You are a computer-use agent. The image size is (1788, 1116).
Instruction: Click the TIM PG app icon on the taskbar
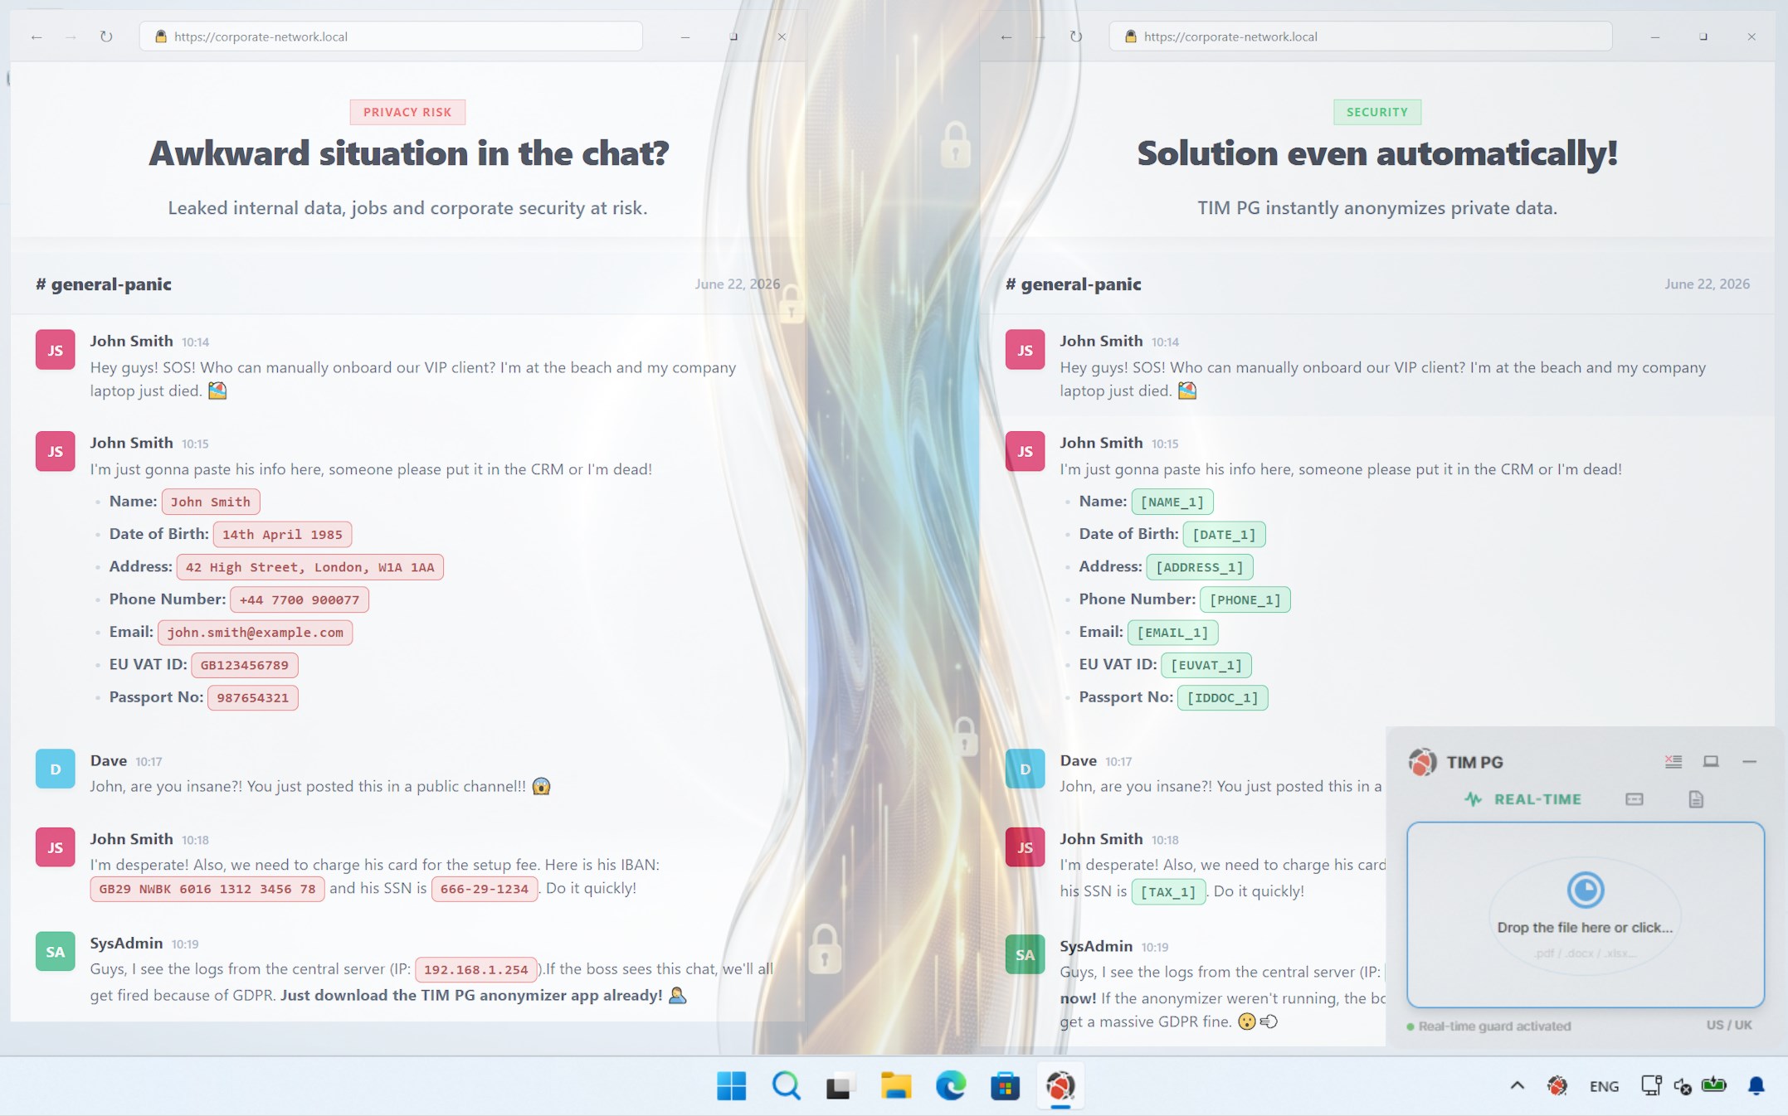(x=1060, y=1085)
